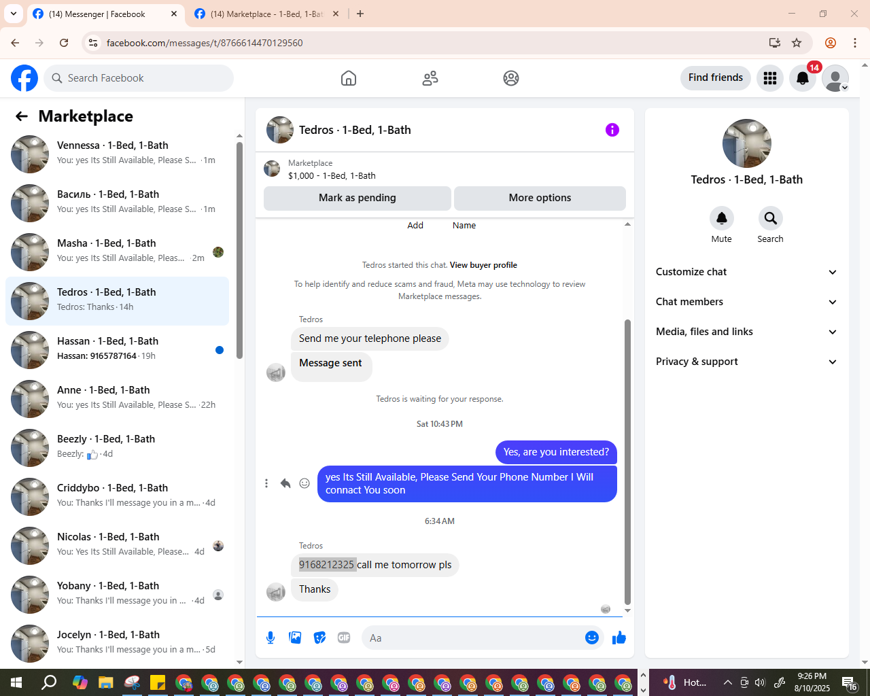Expand the Customize chat section
This screenshot has width=870, height=696.
click(747, 272)
